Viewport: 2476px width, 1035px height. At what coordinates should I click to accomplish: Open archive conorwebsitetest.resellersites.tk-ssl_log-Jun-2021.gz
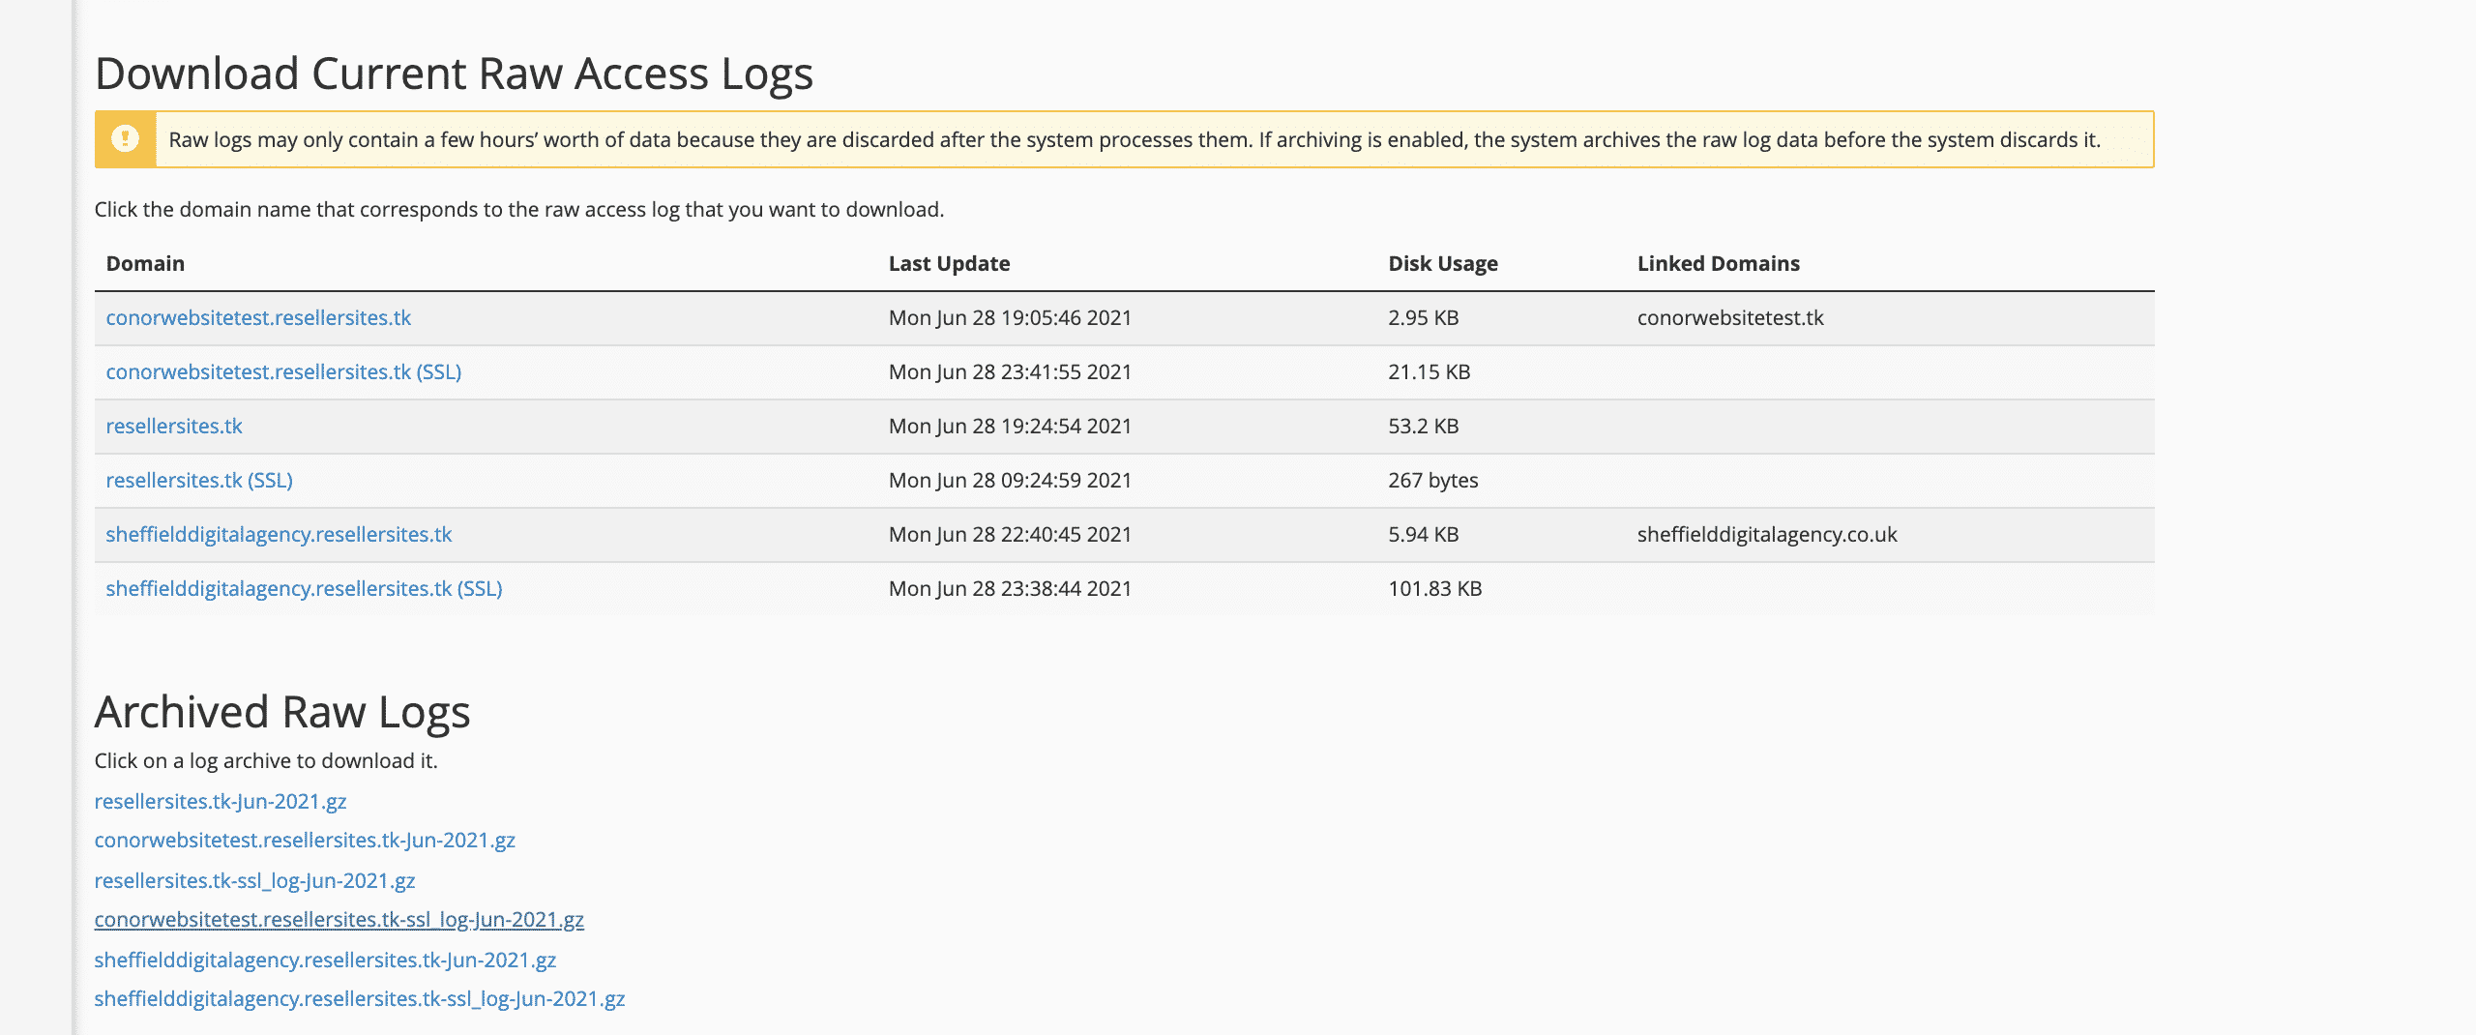[339, 920]
